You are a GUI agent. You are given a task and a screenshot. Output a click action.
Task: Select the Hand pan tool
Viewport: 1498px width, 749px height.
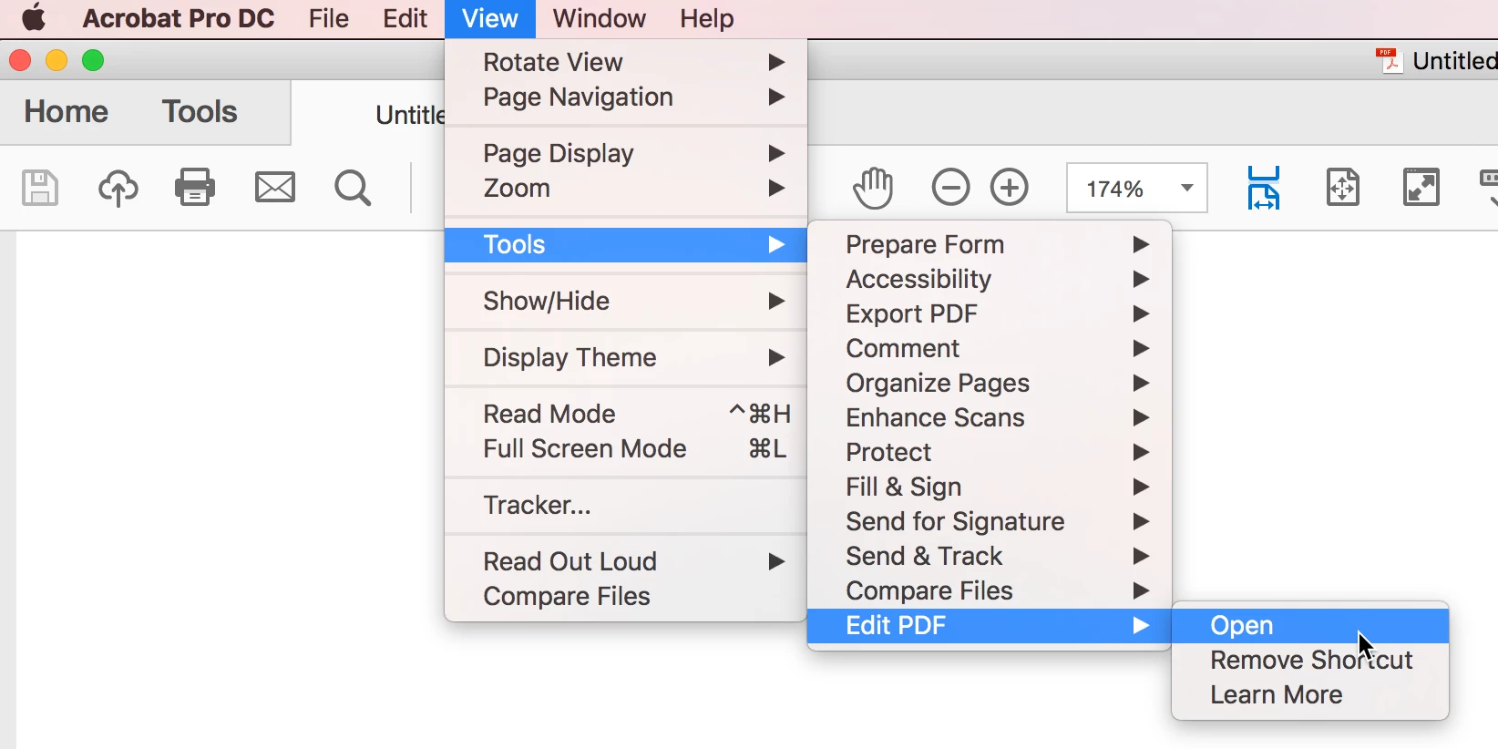point(873,188)
